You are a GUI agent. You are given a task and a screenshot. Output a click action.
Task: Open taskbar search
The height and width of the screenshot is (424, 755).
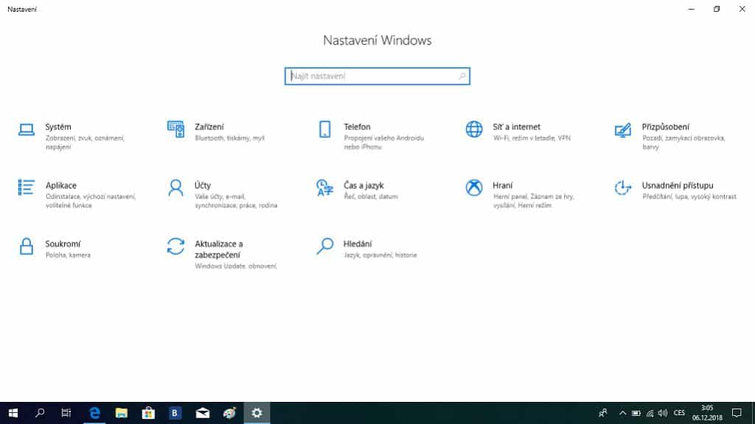(40, 413)
